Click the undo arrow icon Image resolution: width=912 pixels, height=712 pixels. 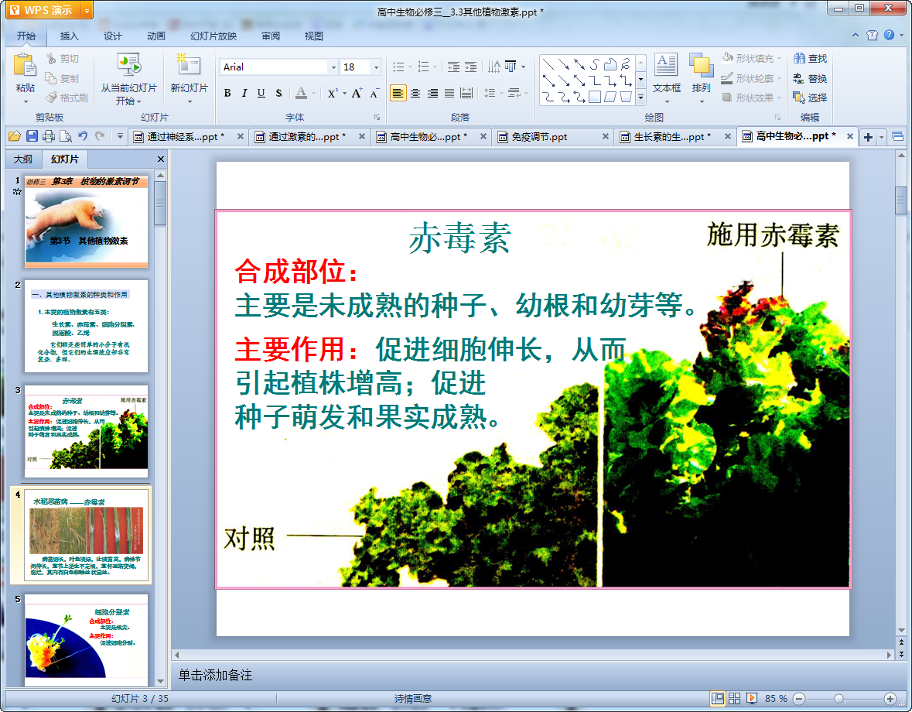point(83,136)
